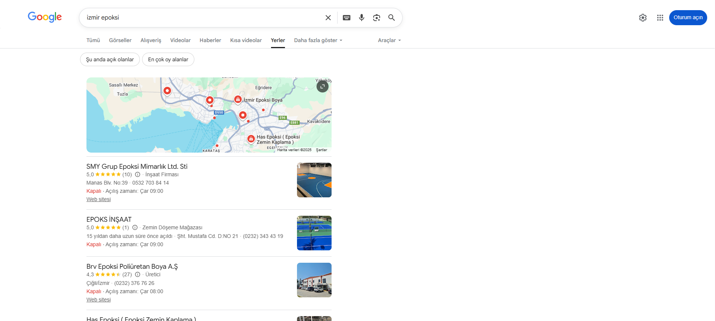
Task: Open SMY Grup Epoksi's Web sitesi link
Action: [x=98, y=199]
